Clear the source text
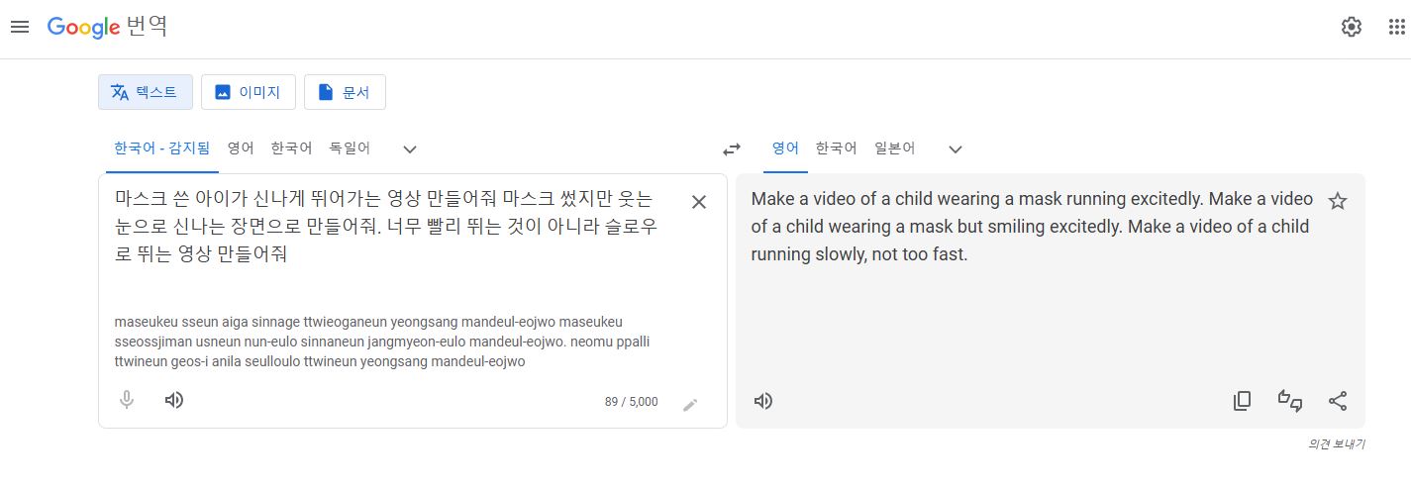 click(x=699, y=202)
